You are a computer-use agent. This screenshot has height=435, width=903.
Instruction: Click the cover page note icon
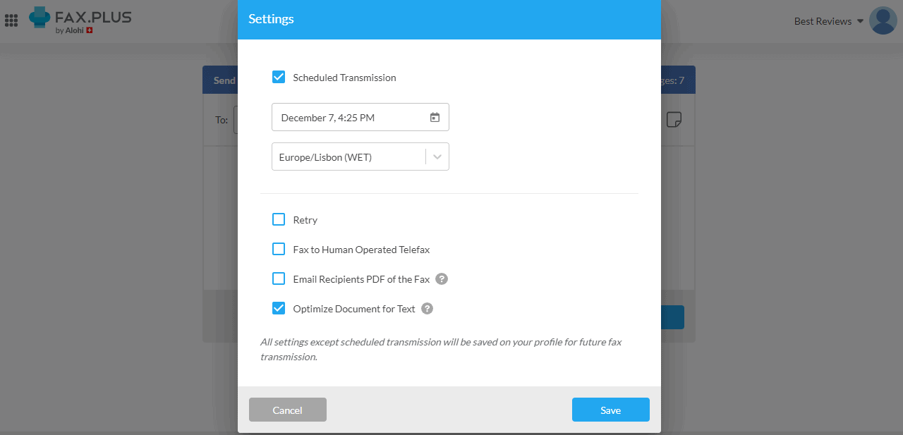(x=674, y=120)
